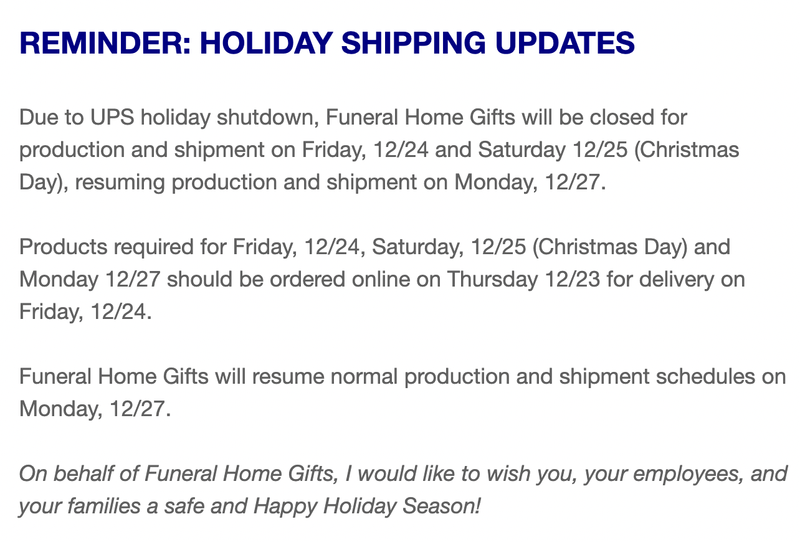The width and height of the screenshot is (800, 542).
Task: Click the words should be ordered online
Action: point(288,280)
